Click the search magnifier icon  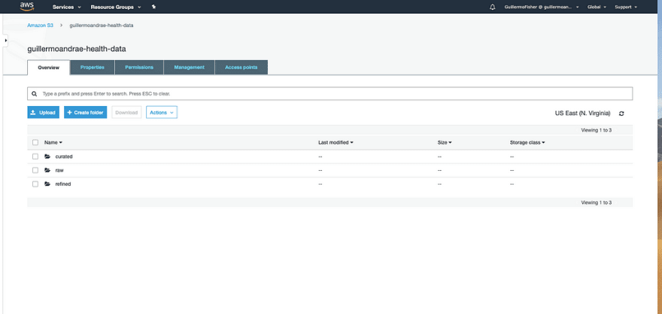coord(34,93)
